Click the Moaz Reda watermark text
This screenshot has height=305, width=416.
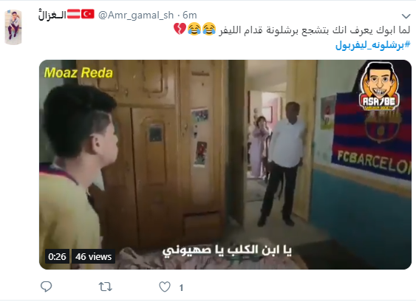coord(78,72)
